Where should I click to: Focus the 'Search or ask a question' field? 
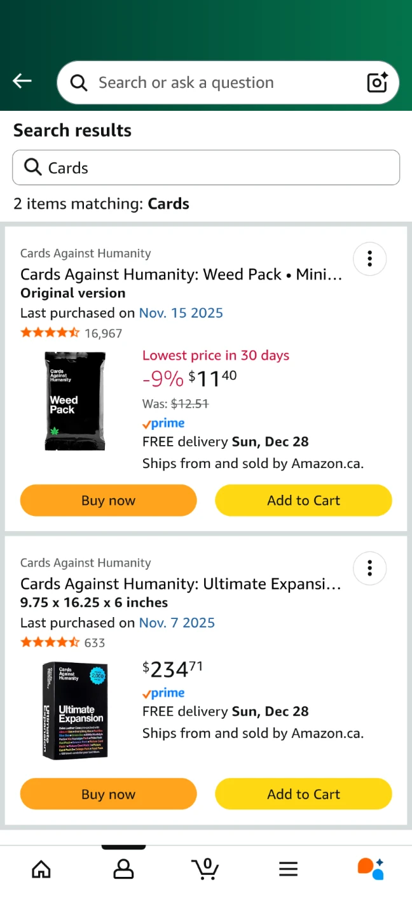click(216, 83)
